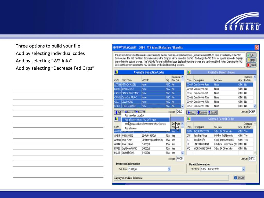Screen dimensions: 264x198
Task: Select the UC UNEMPLOYMENT benefit row
Action: (220, 144)
